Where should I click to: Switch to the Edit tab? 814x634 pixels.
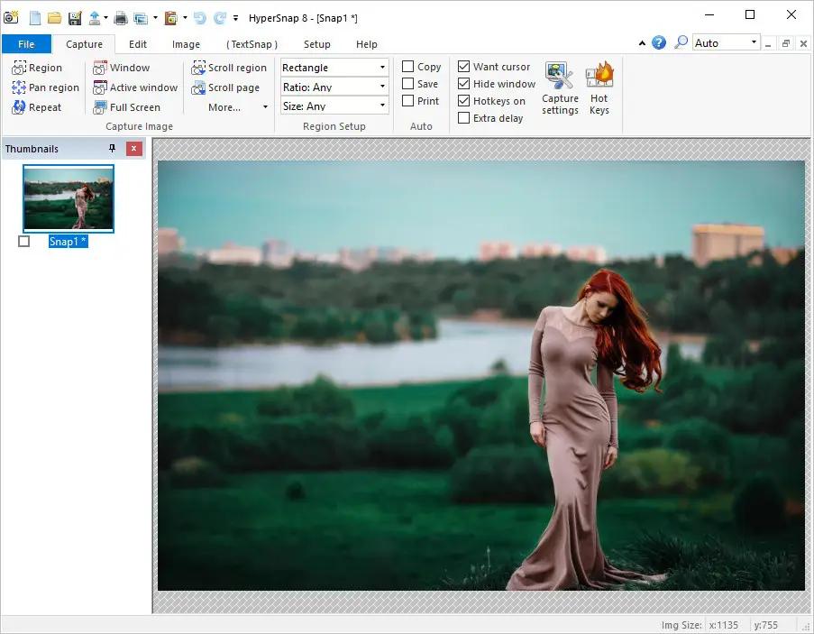pyautogui.click(x=137, y=44)
